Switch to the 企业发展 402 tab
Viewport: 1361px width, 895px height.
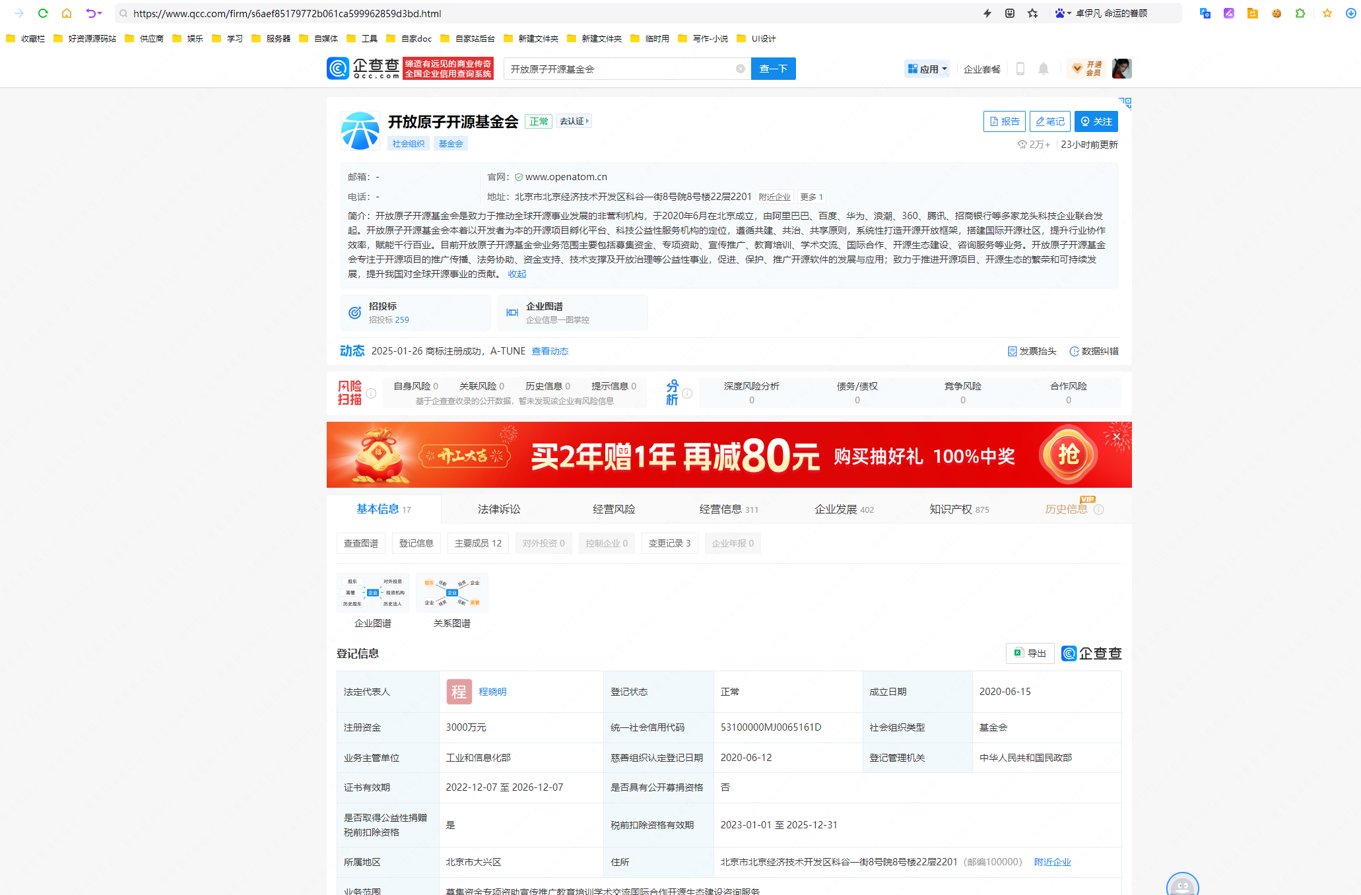point(844,510)
